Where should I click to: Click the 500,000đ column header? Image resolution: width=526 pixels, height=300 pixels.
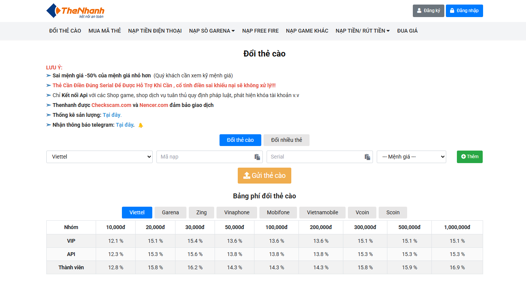pyautogui.click(x=409, y=227)
